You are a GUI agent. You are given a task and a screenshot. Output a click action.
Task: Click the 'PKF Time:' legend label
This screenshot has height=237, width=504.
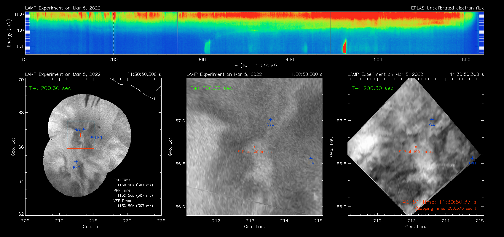tap(122, 190)
